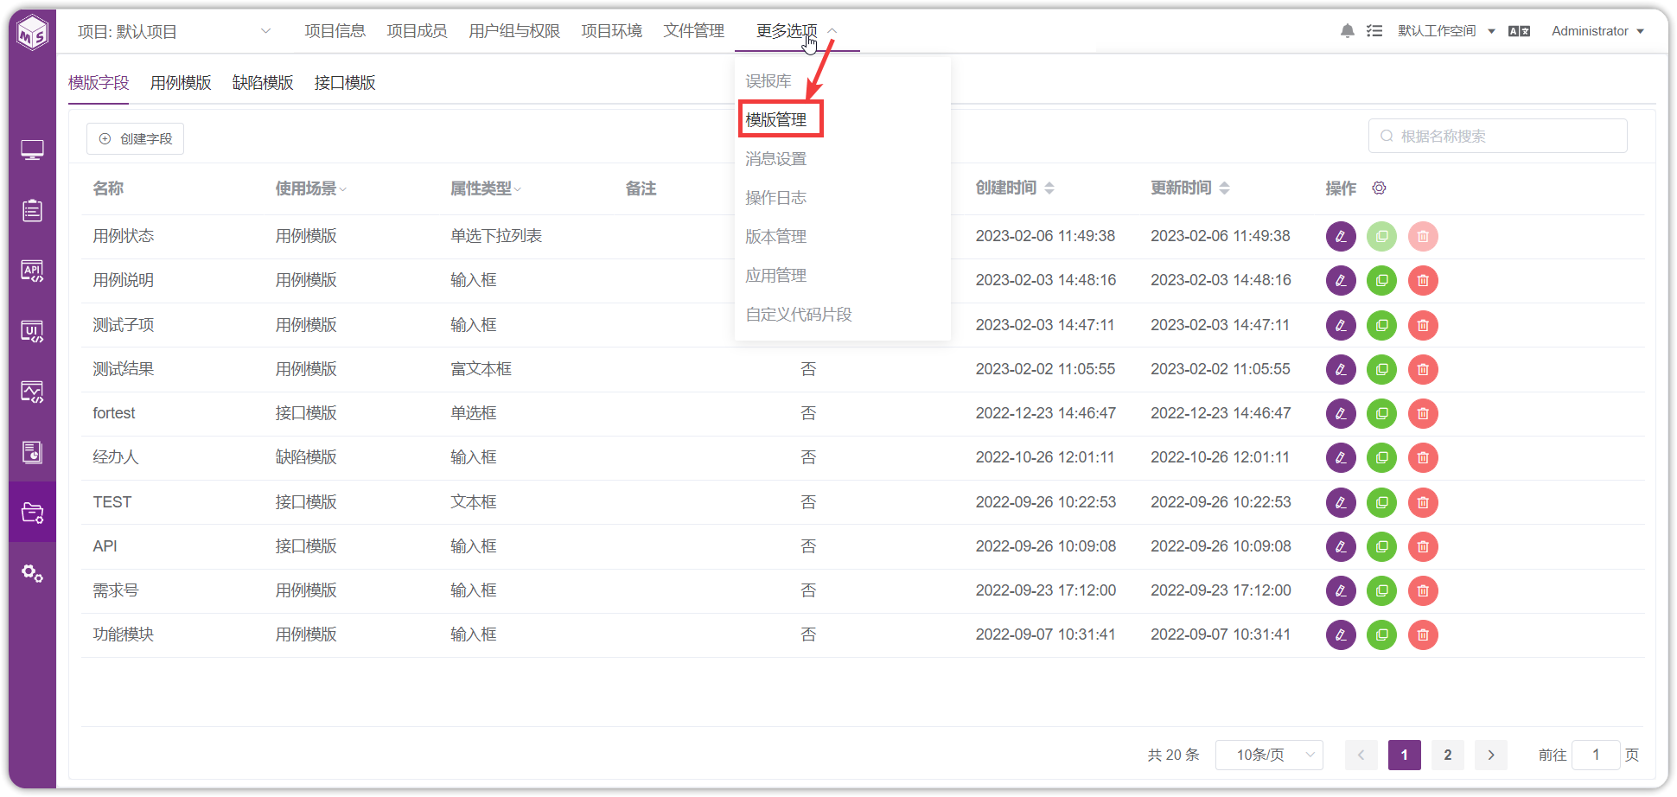Open the test tracking clipboard sidebar icon
The width and height of the screenshot is (1677, 797).
[x=32, y=211]
